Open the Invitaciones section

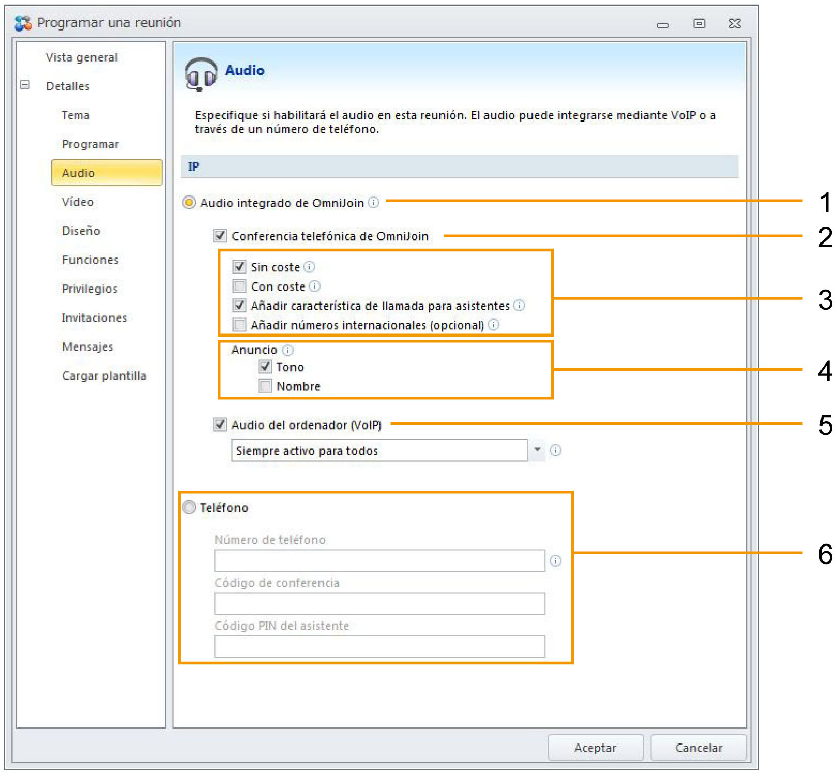[95, 318]
